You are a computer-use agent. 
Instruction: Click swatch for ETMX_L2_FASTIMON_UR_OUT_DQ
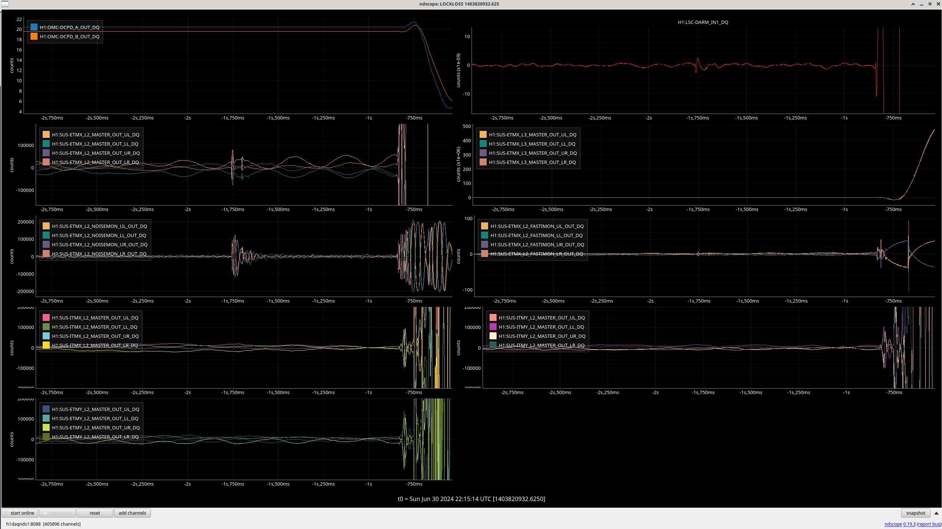485,244
